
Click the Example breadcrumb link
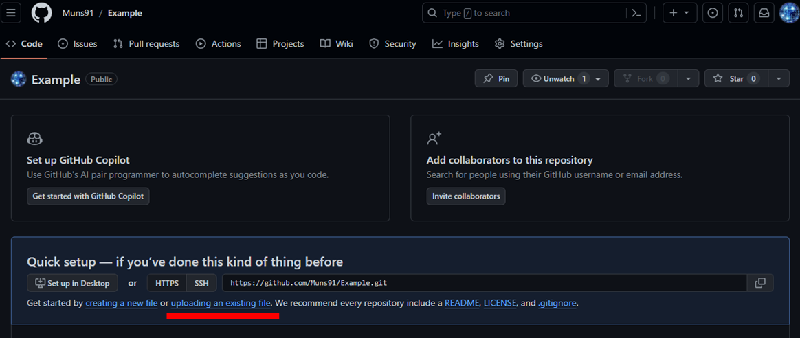pos(125,13)
